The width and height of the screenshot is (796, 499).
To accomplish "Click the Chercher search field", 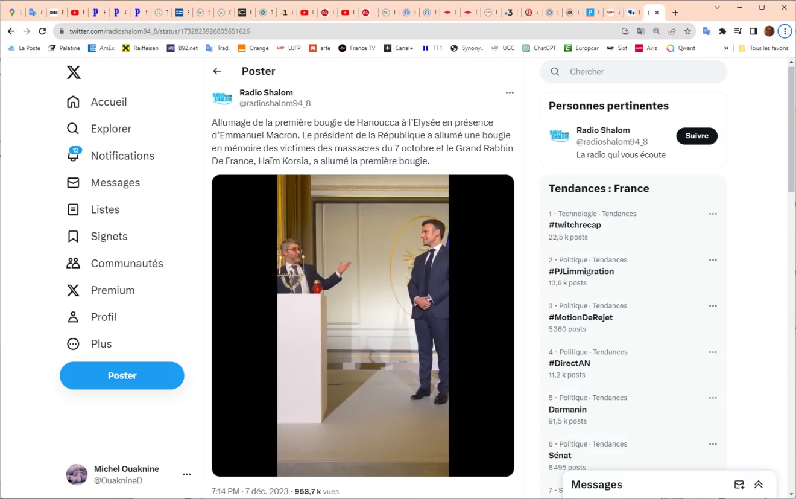I will pyautogui.click(x=633, y=71).
